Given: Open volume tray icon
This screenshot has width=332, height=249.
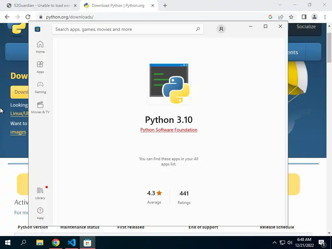Looking at the screenshot, I should 290,243.
